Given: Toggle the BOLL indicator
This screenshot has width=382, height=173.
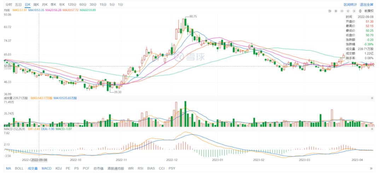Looking at the screenshot, I should coord(19,168).
